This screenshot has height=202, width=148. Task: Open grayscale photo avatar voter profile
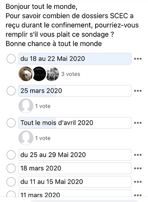point(52,74)
